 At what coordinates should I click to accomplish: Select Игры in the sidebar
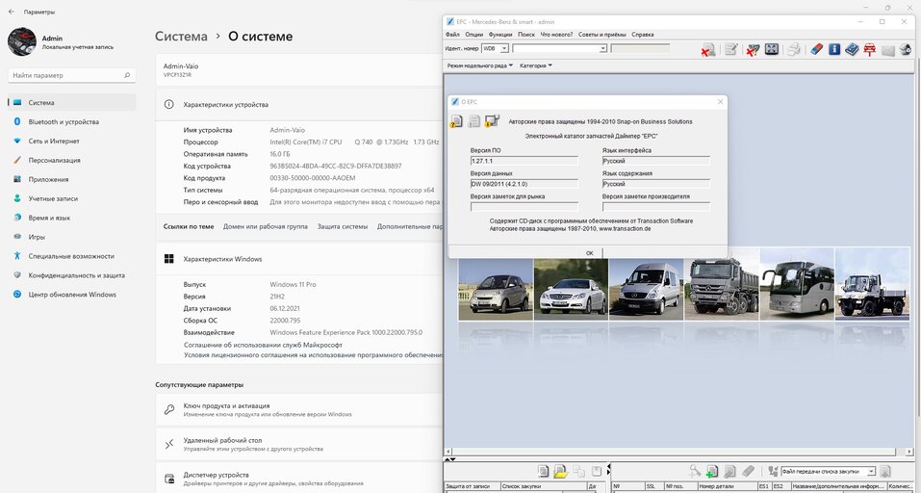point(71,237)
